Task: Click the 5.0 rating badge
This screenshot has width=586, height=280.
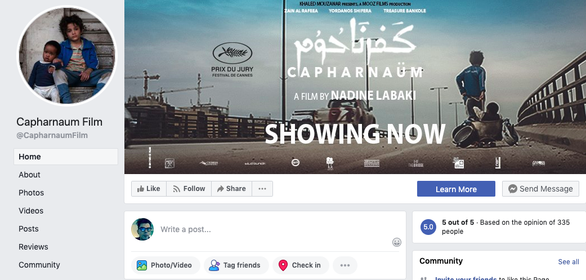Action: tap(428, 227)
